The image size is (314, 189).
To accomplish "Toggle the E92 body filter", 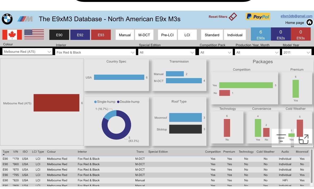I will click(x=80, y=35).
